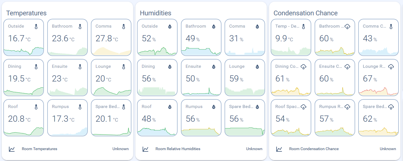Viewport: 403px width, 161px height.
Task: Click the Bathroom condensation cloud icon
Action: 347,27
